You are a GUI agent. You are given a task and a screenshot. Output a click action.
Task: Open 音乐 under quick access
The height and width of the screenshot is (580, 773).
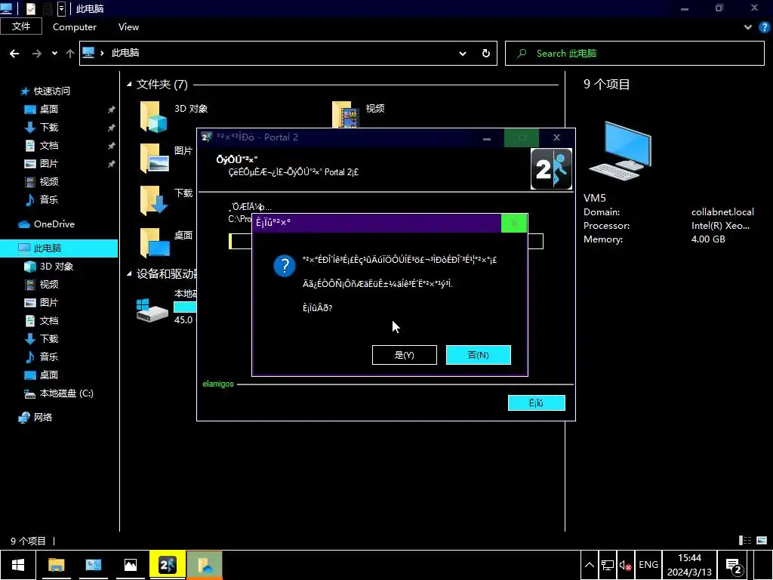click(x=49, y=199)
